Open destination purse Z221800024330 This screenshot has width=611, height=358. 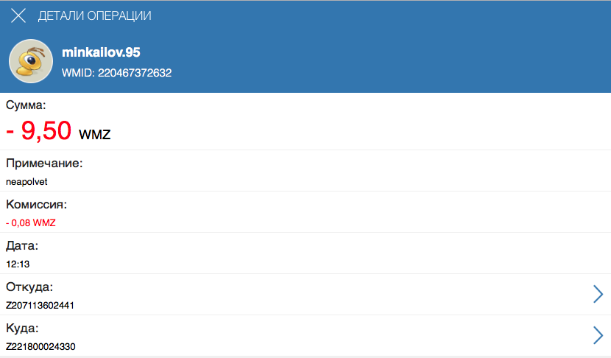(40, 347)
